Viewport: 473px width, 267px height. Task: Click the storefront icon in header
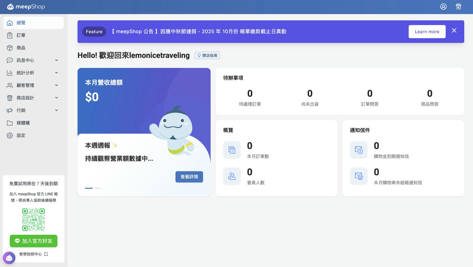(458, 7)
